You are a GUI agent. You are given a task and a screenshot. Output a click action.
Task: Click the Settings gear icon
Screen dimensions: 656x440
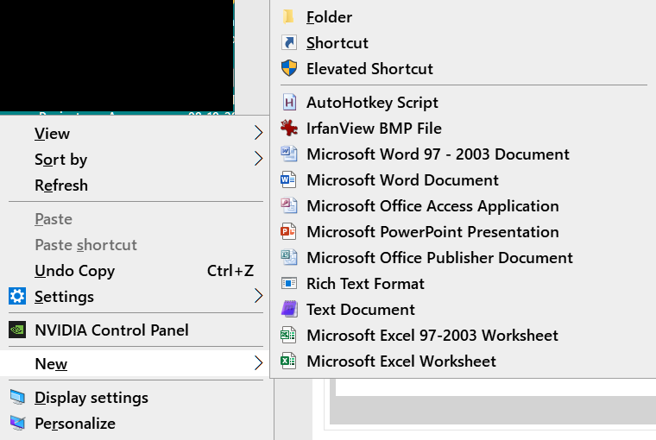[x=17, y=296]
